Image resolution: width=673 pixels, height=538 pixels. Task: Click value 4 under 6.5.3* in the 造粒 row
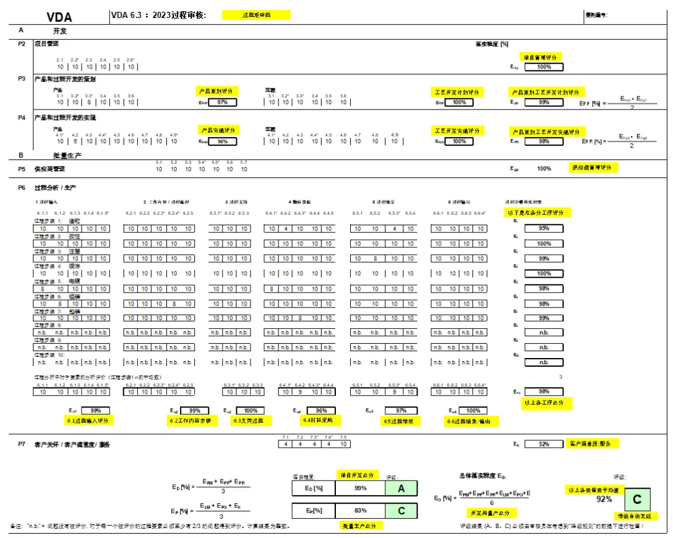pos(394,229)
